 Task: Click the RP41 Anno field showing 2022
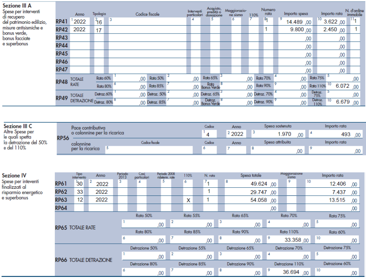tap(80, 22)
